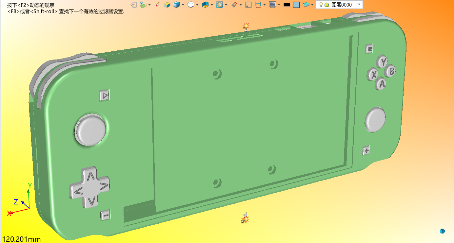The width and height of the screenshot is (454, 243).
Task: Open the 图层0000 layer combo box
Action: tap(339, 5)
